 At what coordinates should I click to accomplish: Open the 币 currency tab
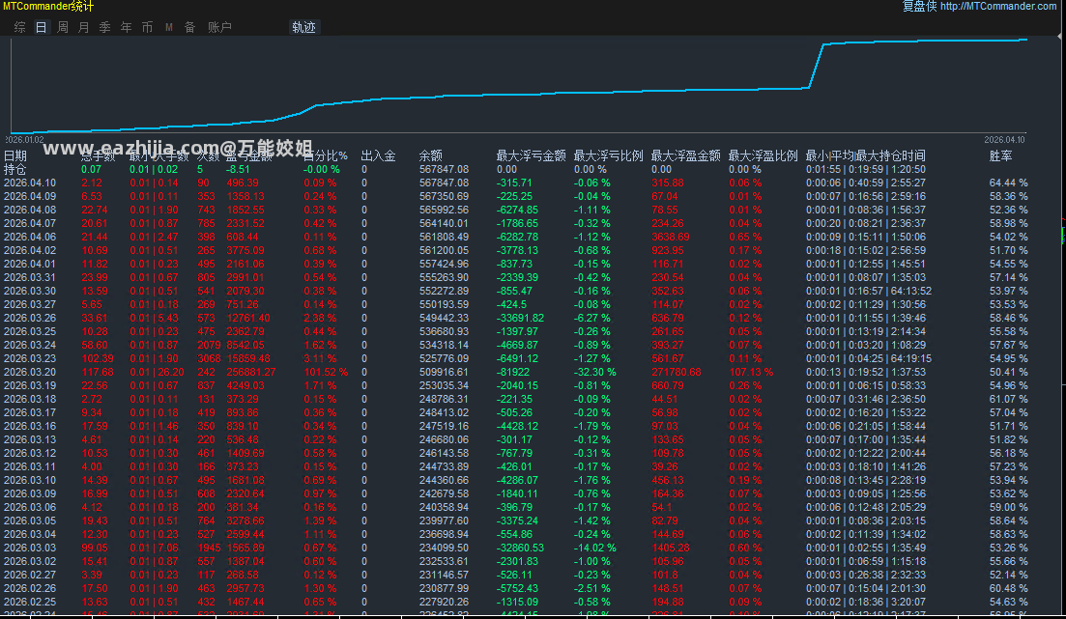pyautogui.click(x=147, y=27)
